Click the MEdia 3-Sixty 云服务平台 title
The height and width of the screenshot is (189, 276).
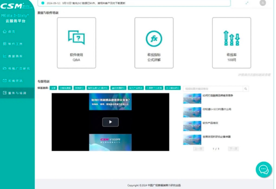tap(15, 18)
